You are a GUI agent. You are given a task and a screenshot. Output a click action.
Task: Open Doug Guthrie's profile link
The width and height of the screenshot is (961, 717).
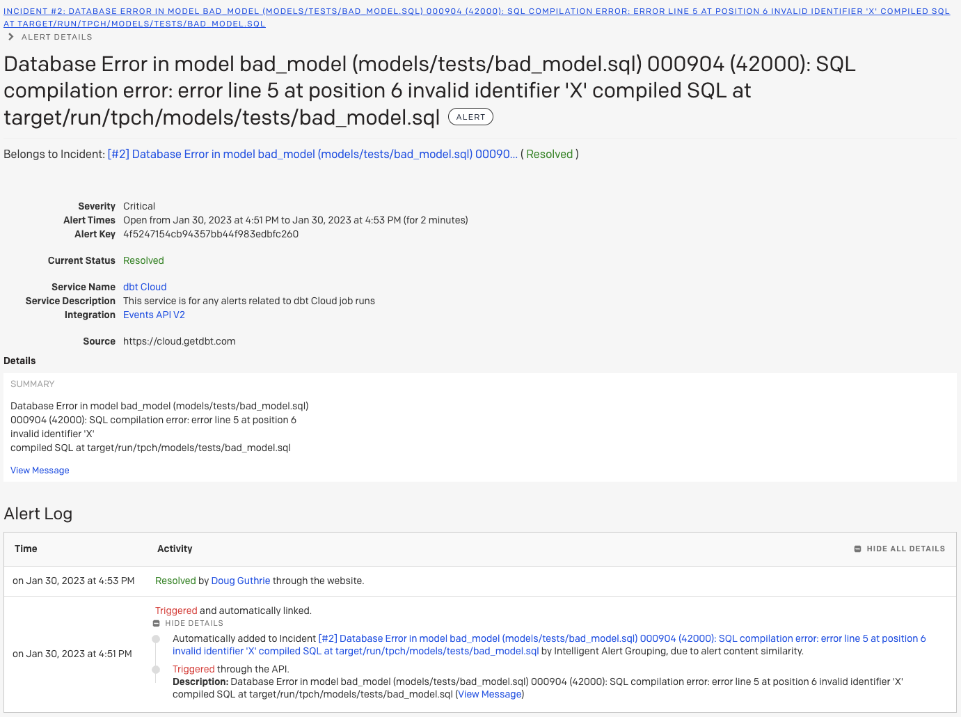click(240, 581)
